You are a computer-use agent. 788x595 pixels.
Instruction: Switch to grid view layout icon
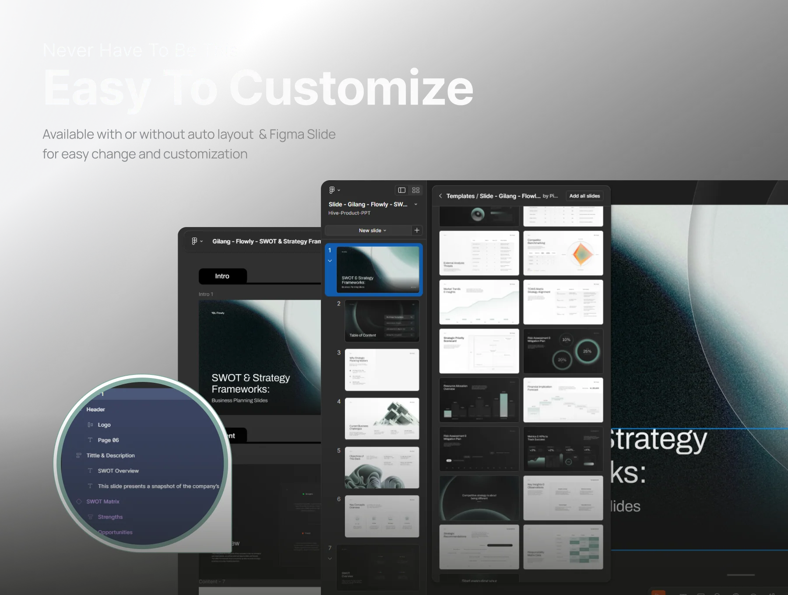pyautogui.click(x=416, y=190)
